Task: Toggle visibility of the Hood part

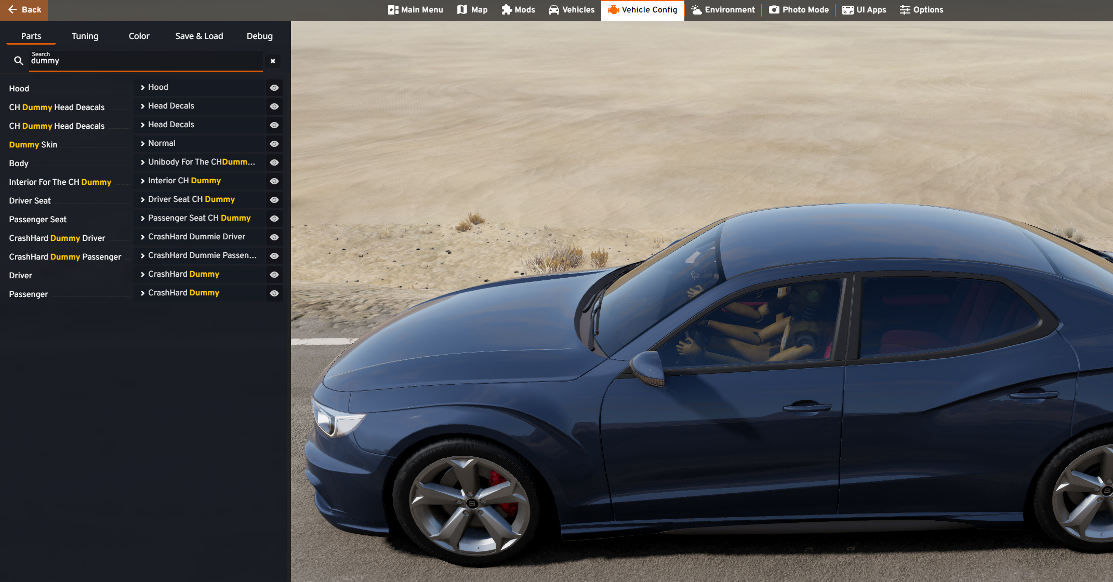Action: tap(274, 88)
